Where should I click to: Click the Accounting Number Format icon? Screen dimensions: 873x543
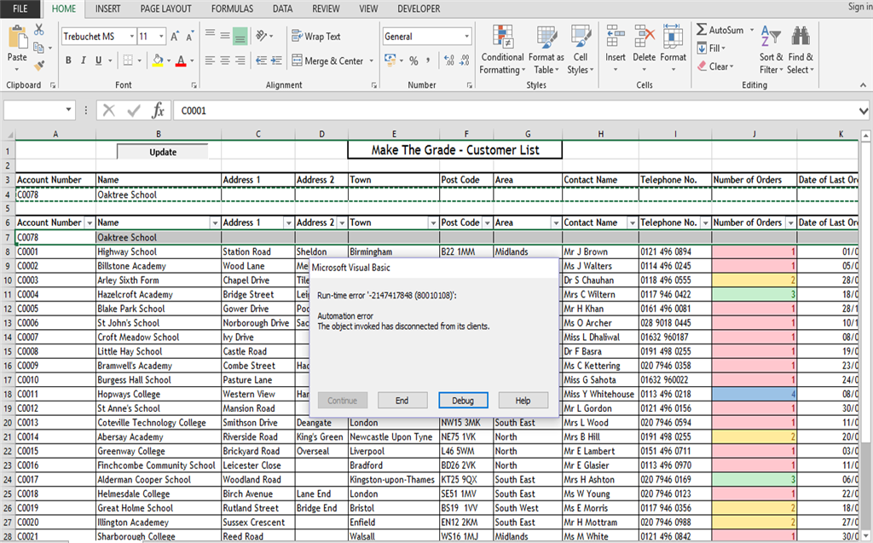click(x=390, y=61)
